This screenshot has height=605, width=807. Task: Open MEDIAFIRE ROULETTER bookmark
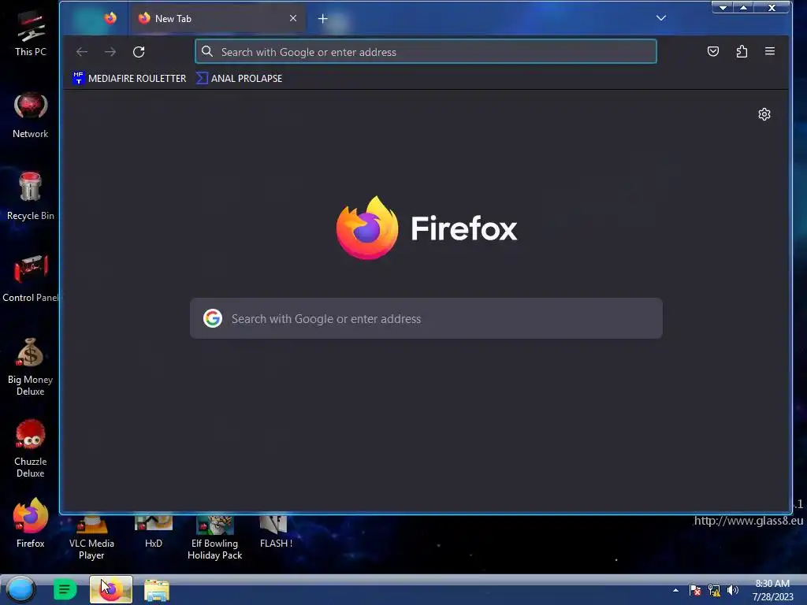pyautogui.click(x=130, y=78)
